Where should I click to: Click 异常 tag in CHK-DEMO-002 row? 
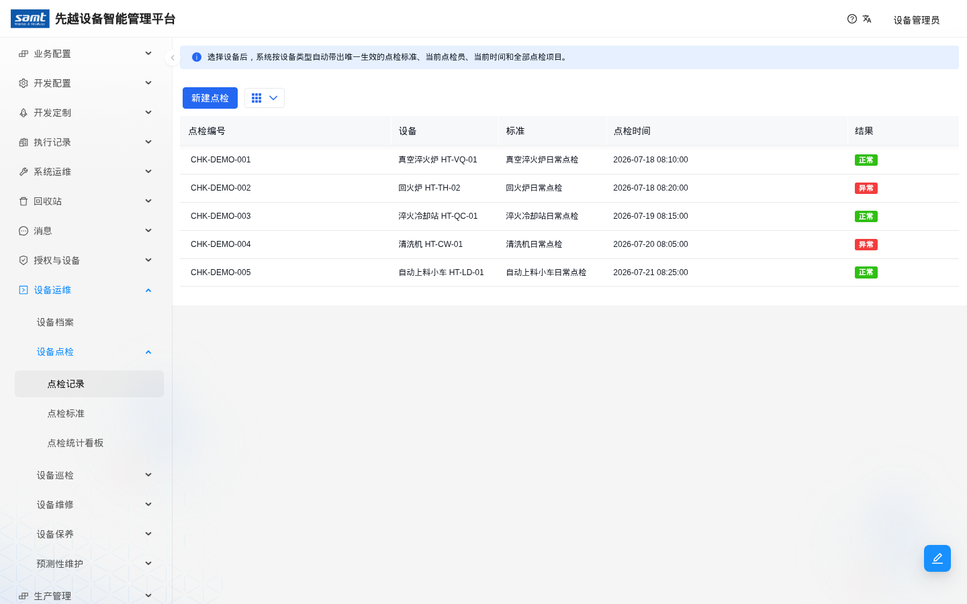pos(866,189)
